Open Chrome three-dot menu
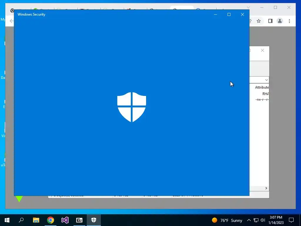The width and height of the screenshot is (301, 226). click(289, 21)
